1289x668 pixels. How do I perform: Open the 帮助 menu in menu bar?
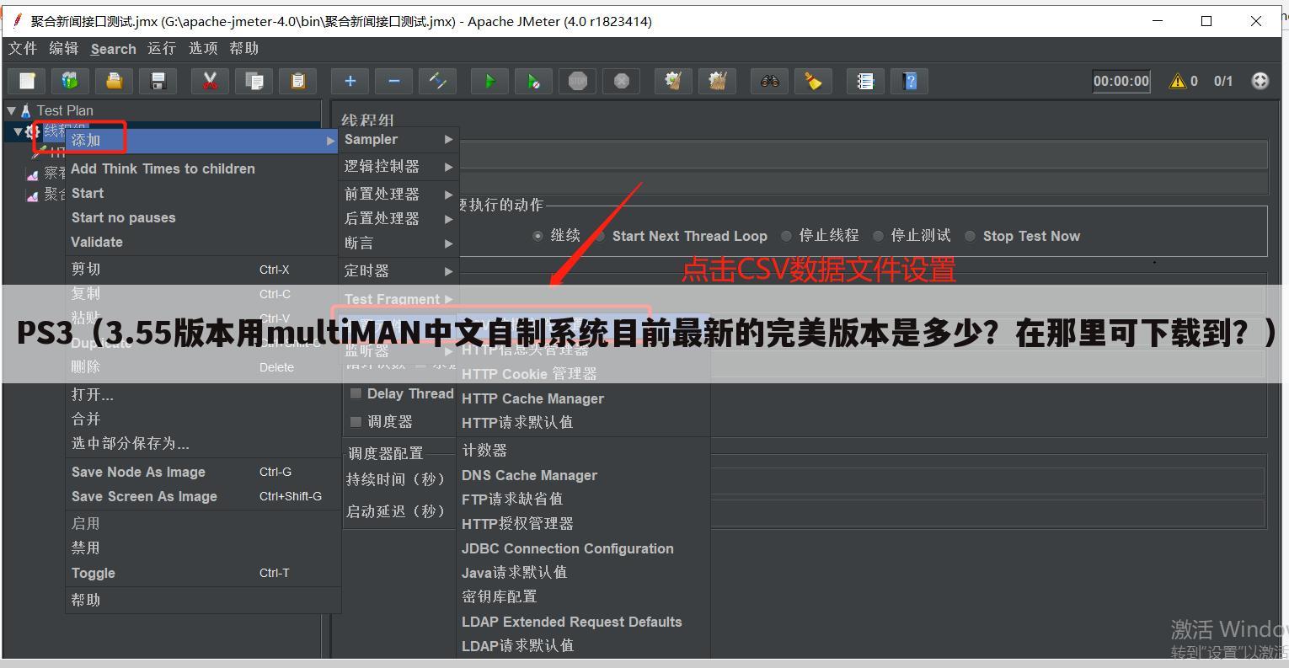click(x=244, y=49)
